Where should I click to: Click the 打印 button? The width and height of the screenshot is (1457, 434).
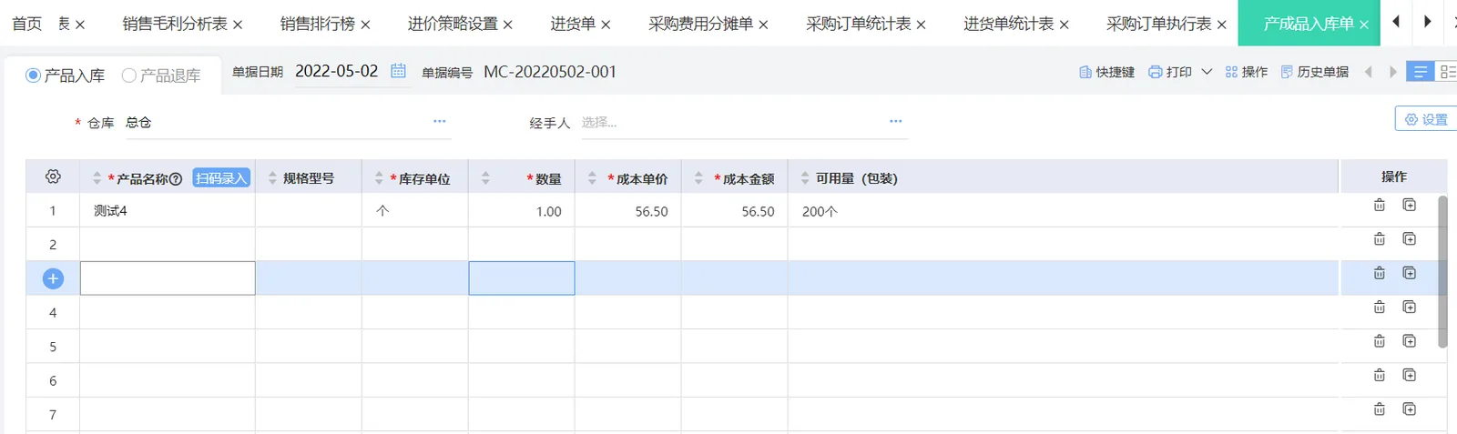click(1170, 72)
